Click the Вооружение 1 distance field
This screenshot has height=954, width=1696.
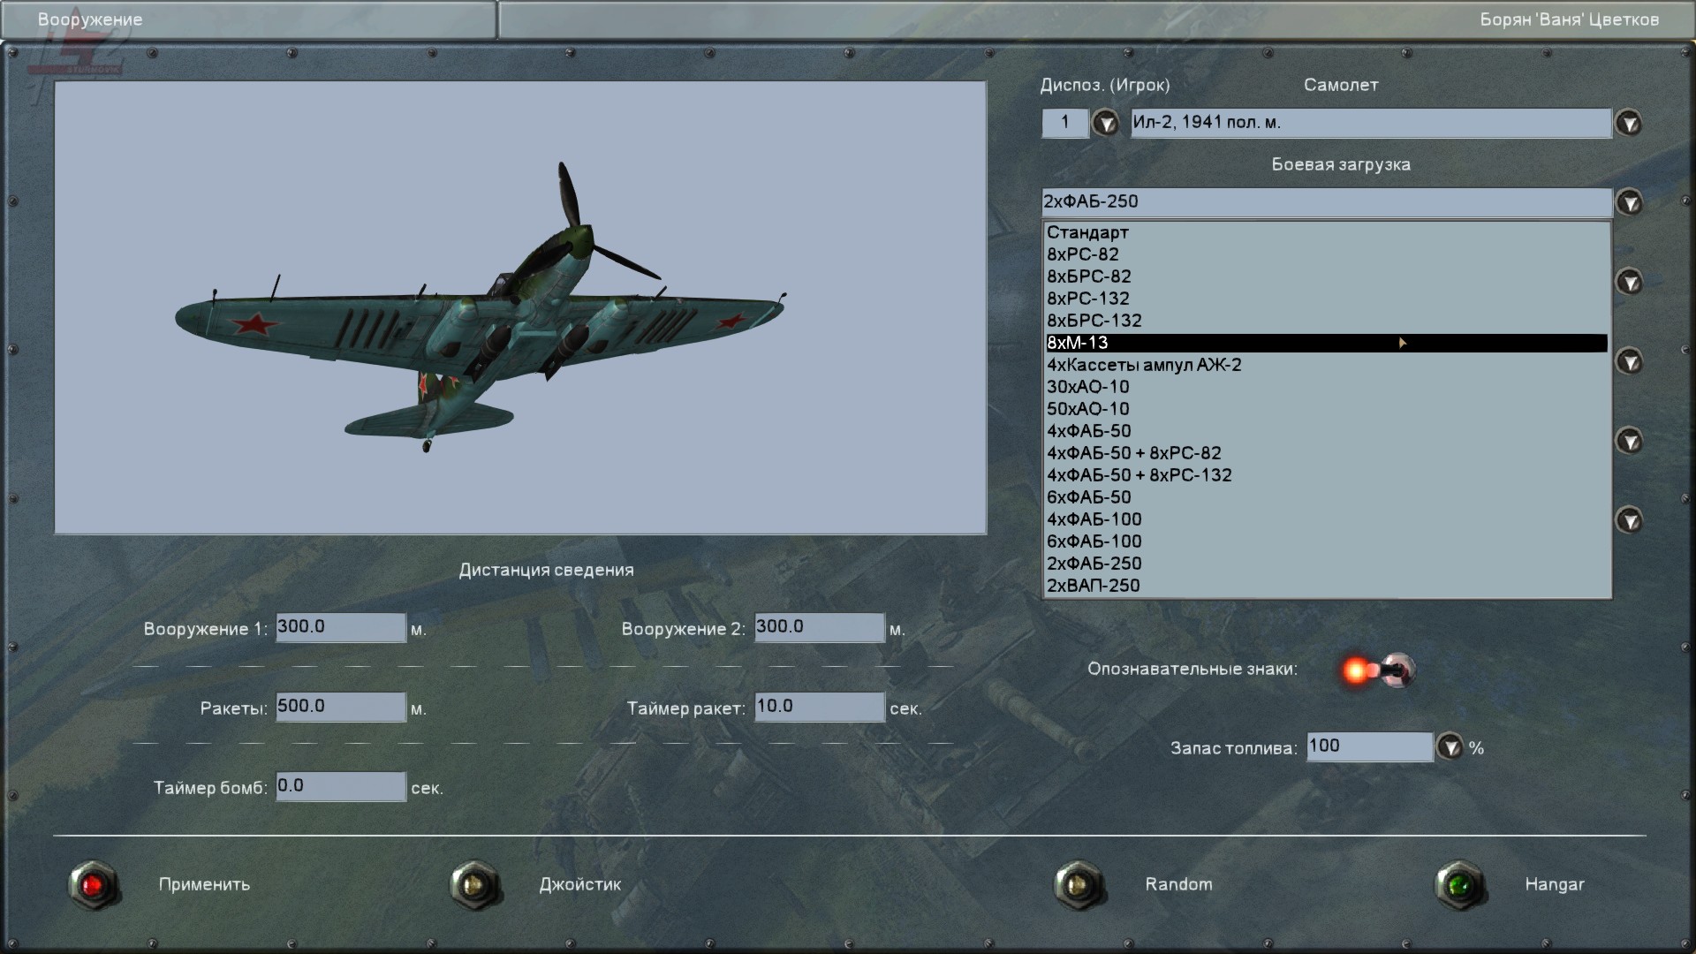point(340,627)
